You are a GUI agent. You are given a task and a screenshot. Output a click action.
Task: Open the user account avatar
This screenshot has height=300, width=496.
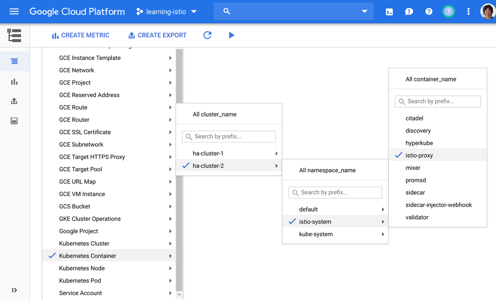click(x=488, y=12)
